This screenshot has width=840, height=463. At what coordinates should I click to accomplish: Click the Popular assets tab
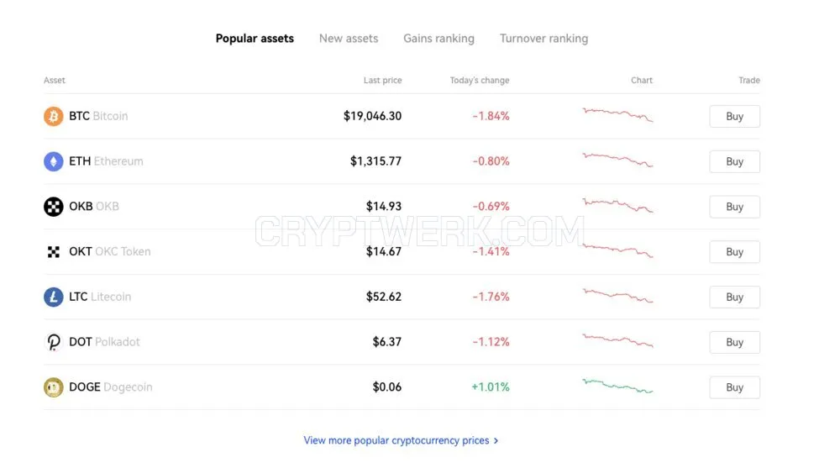pos(255,39)
